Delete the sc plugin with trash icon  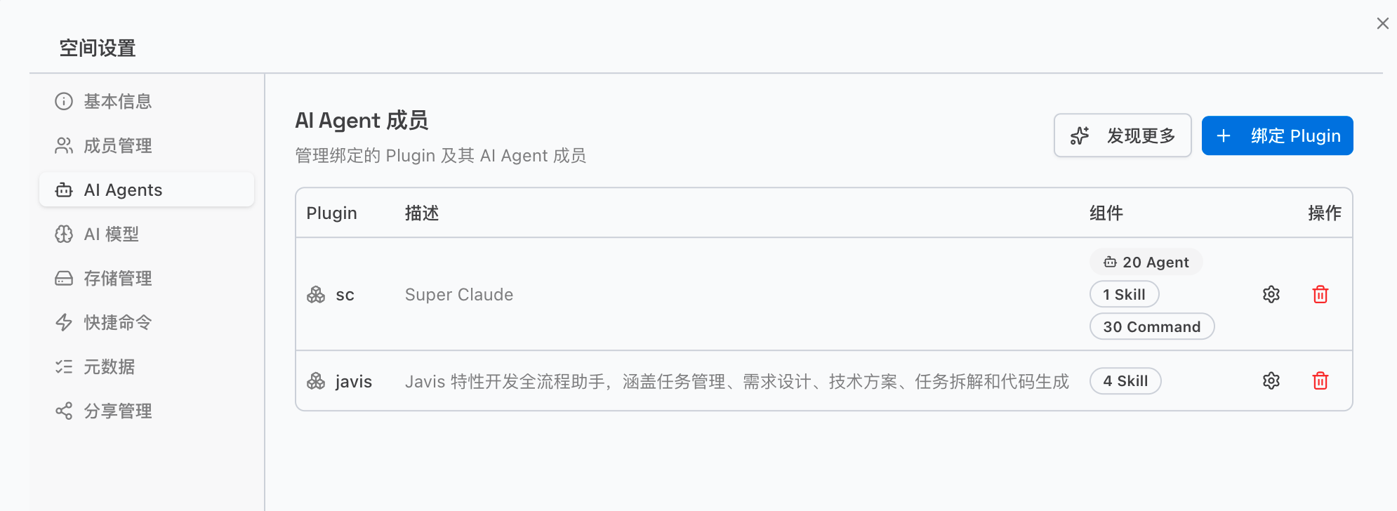(1320, 294)
